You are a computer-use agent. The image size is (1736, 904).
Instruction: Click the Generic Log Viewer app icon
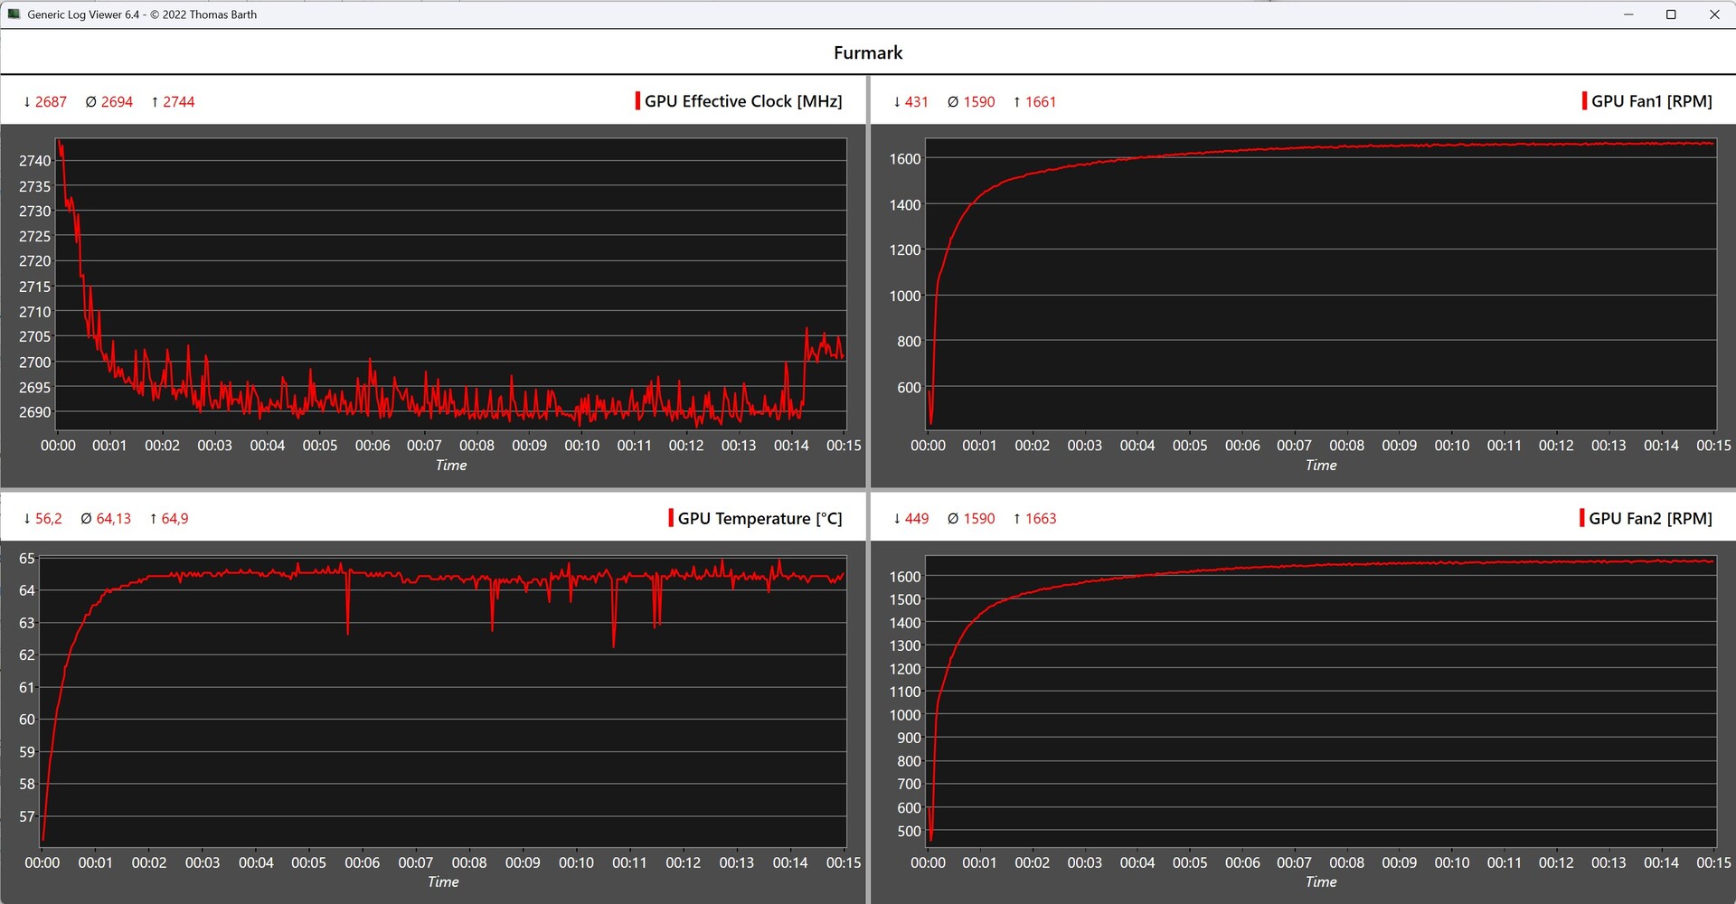point(14,14)
